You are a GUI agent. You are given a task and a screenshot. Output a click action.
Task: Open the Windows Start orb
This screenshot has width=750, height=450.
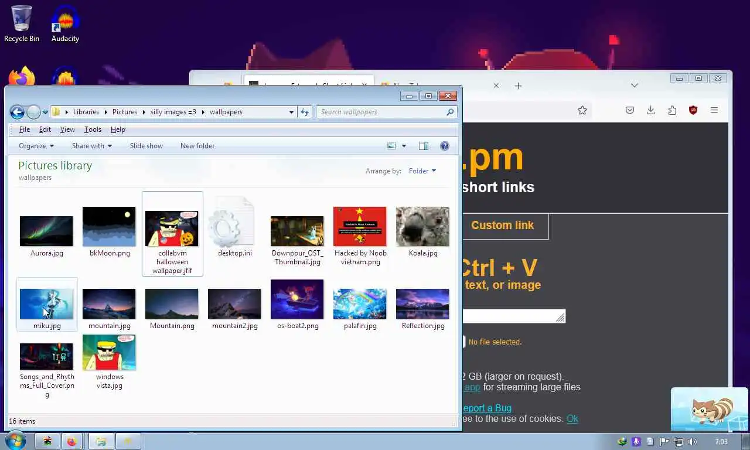15,441
